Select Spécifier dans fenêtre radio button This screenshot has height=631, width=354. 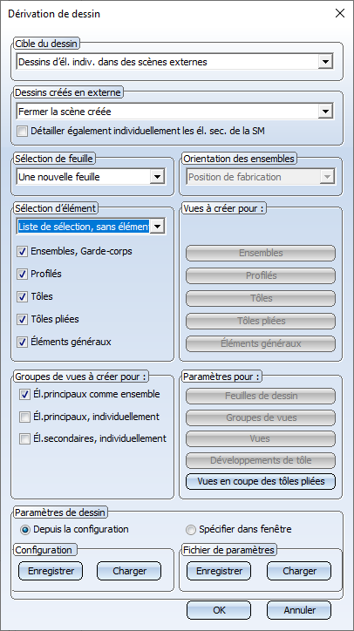point(192,530)
